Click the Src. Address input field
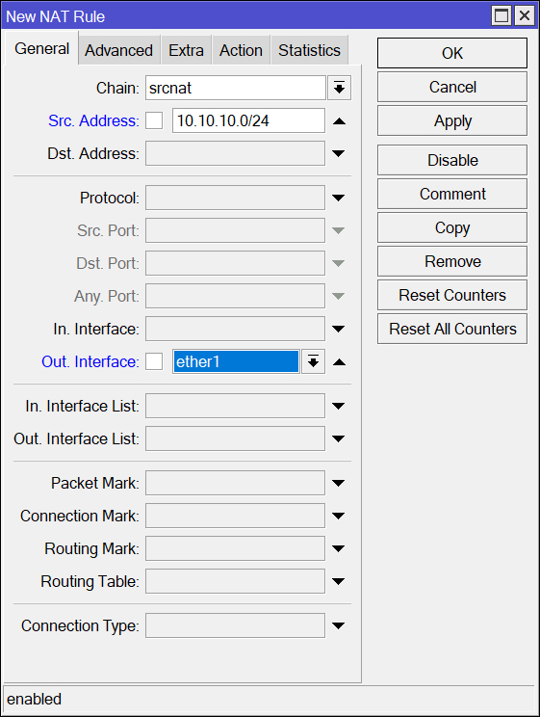The width and height of the screenshot is (540, 717). pos(249,120)
